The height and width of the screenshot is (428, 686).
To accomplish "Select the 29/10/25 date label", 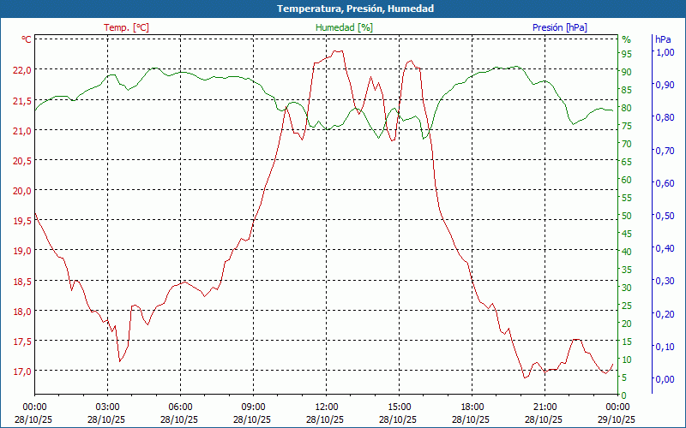I will [x=617, y=419].
